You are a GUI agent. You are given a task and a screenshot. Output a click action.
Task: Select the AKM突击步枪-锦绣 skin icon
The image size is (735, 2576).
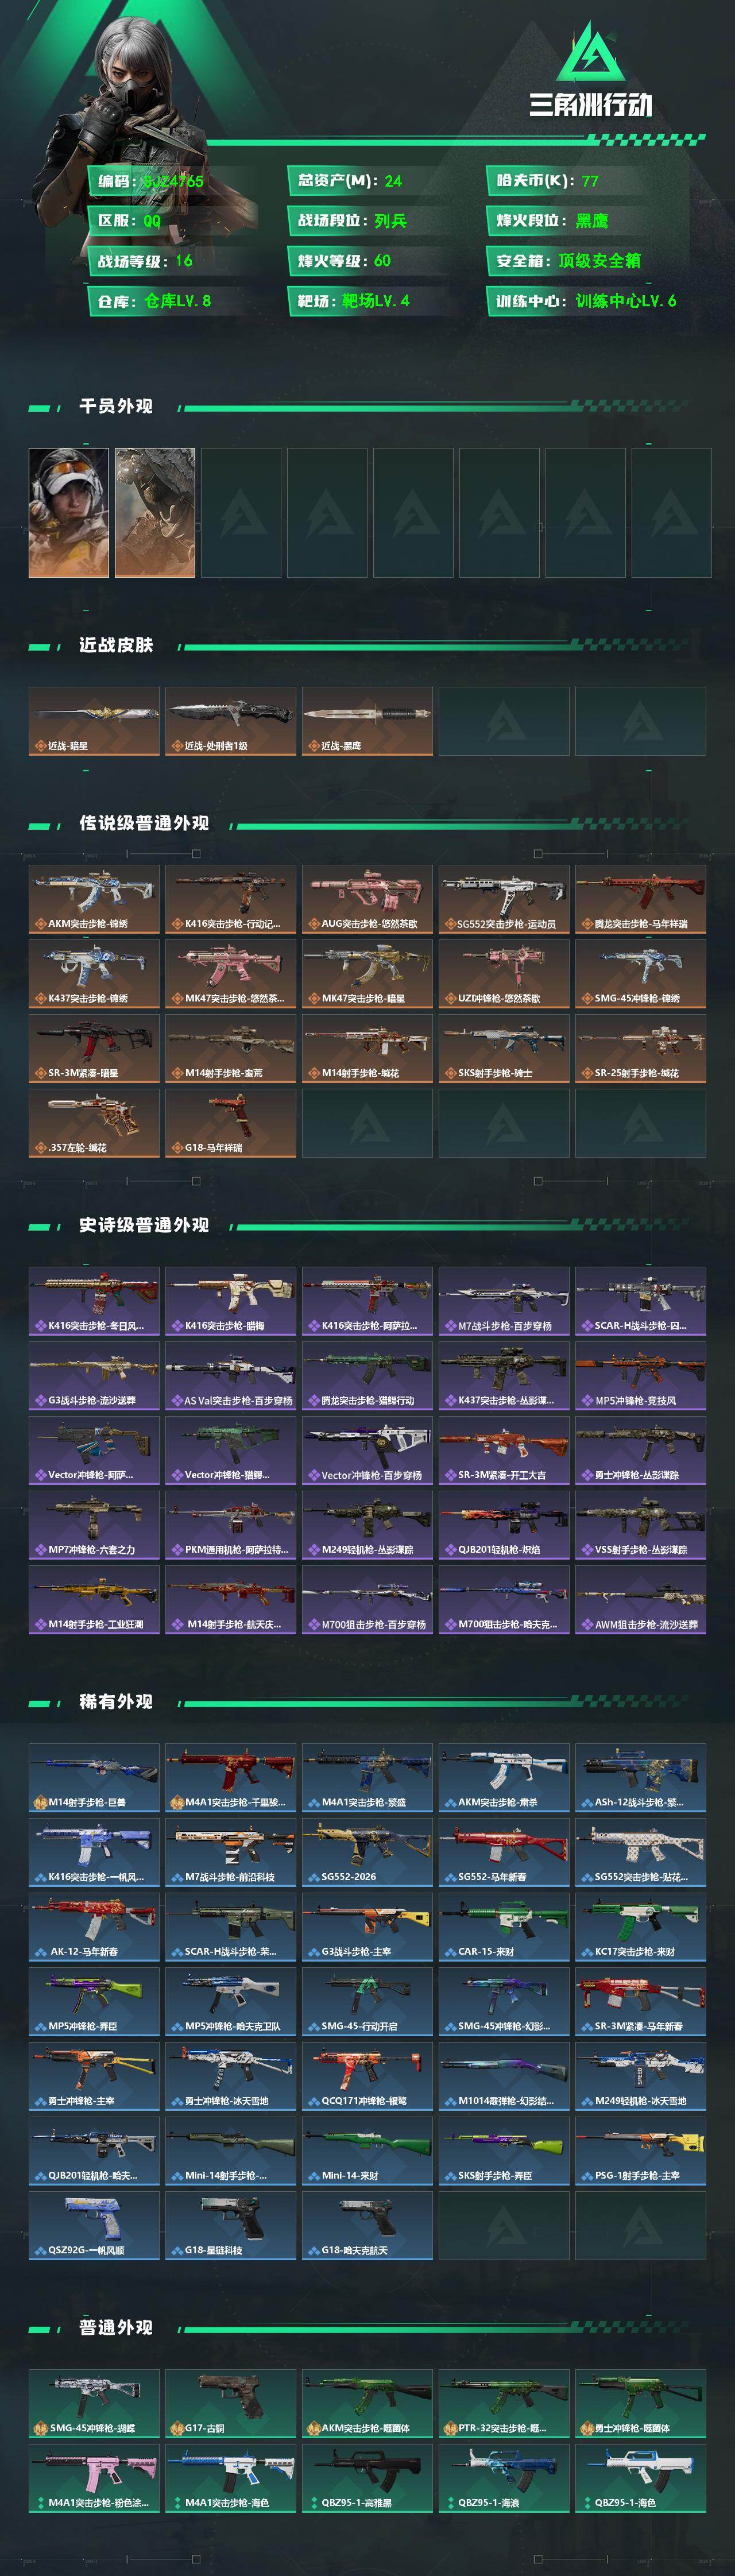[94, 899]
